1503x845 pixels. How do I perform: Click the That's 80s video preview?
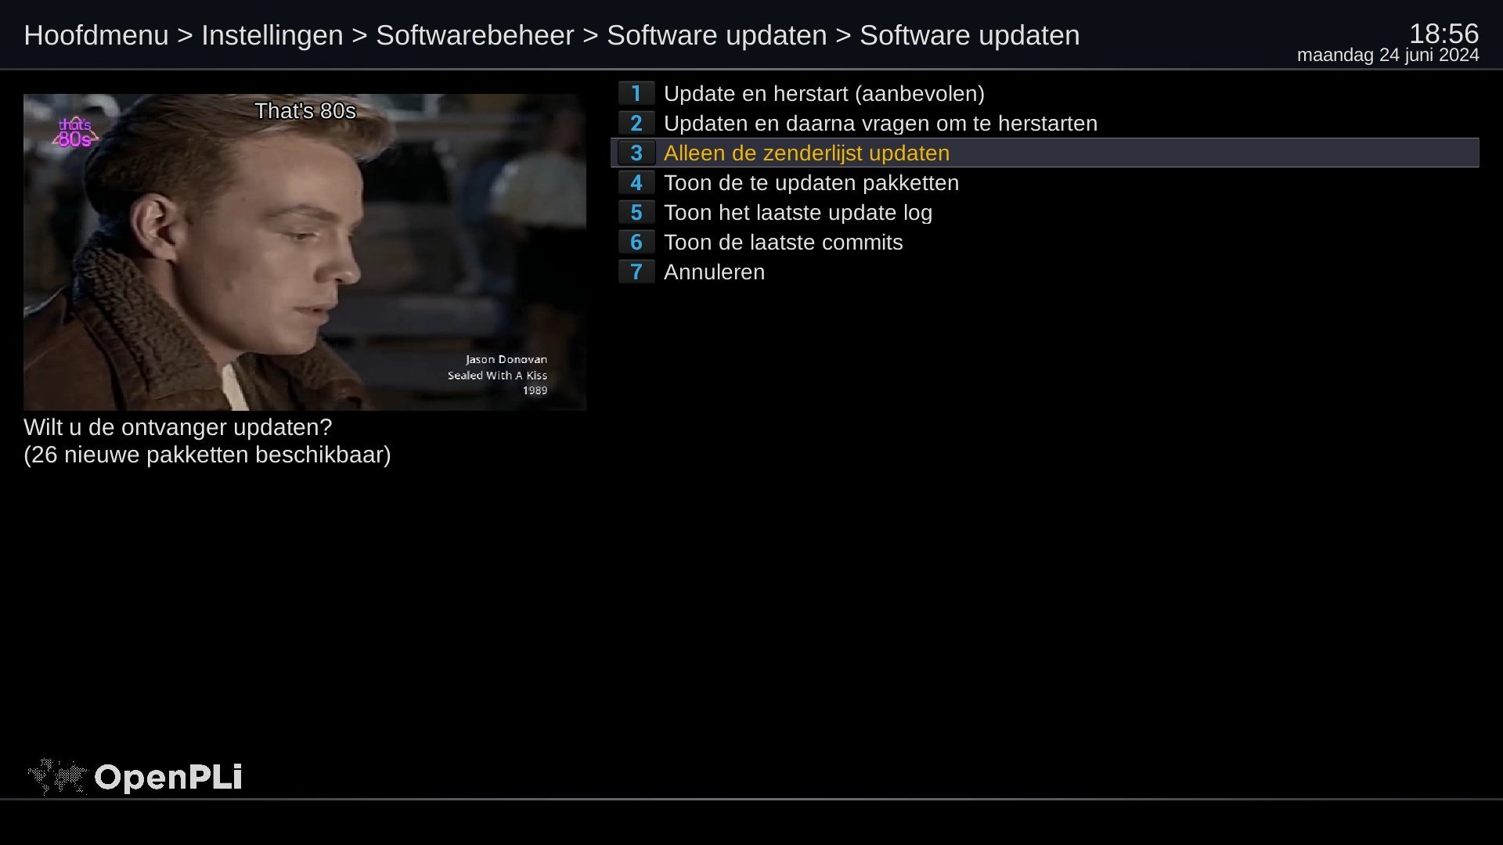tap(305, 252)
